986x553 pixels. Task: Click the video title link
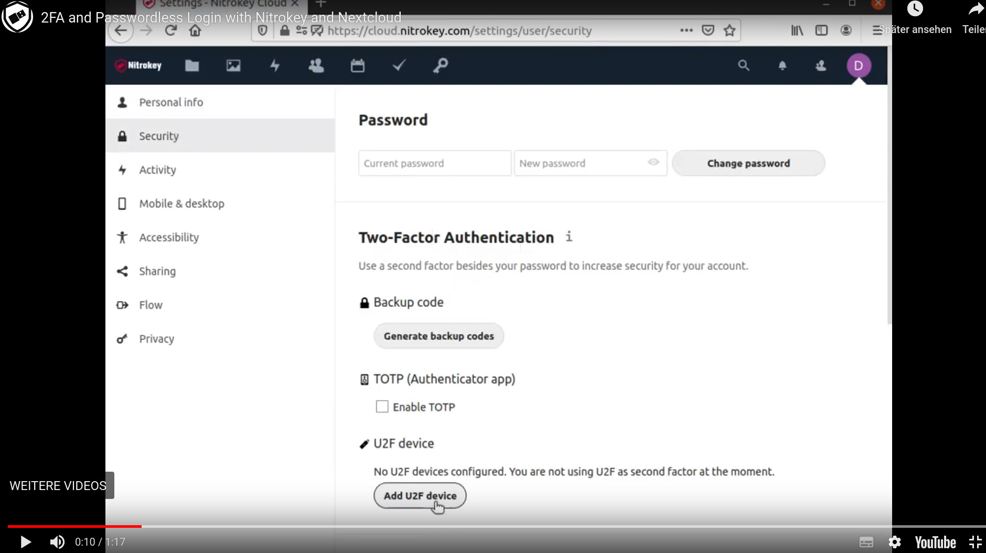[221, 17]
